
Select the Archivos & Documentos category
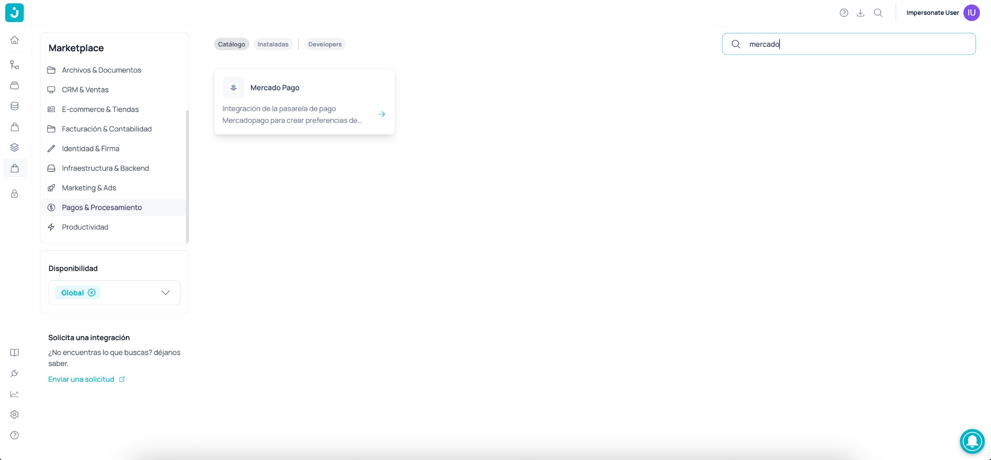point(113,70)
